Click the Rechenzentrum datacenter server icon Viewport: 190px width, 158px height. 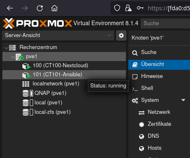pos(12,47)
